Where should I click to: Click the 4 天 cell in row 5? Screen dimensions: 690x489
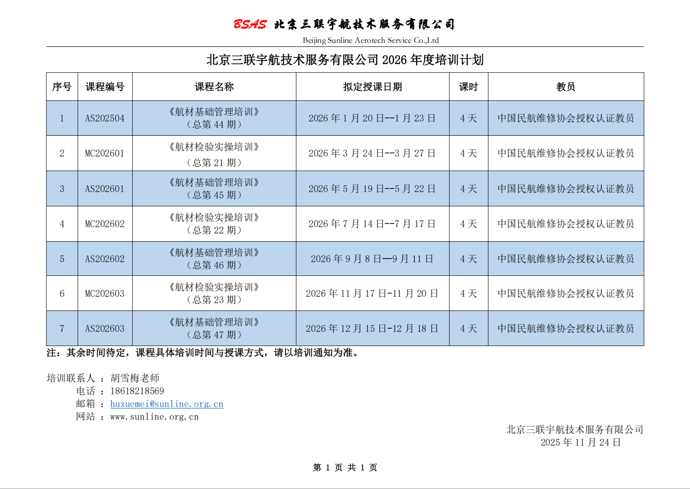pos(468,258)
